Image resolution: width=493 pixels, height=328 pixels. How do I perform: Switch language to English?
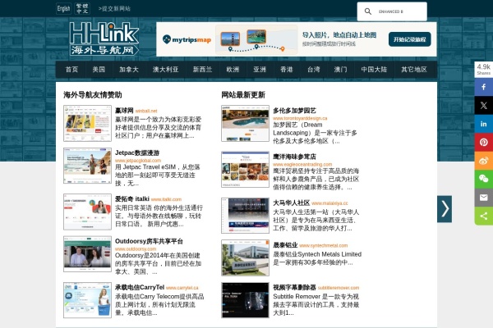coord(63,9)
